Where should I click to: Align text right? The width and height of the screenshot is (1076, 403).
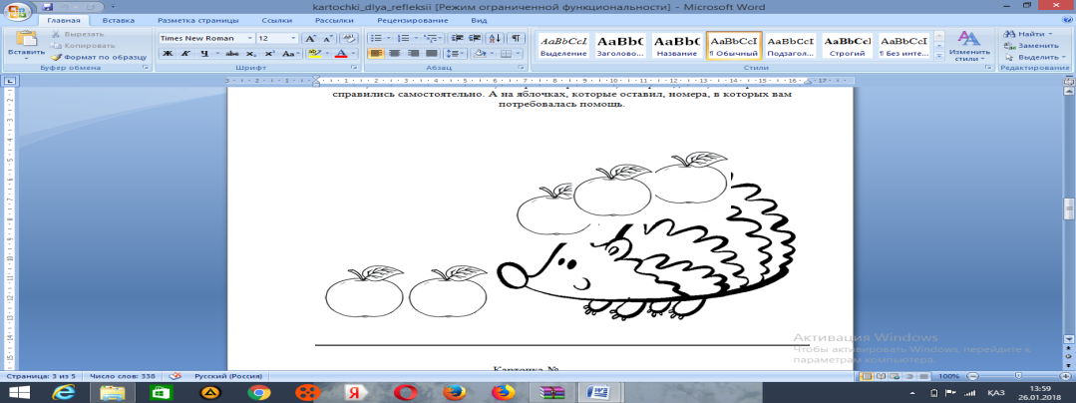click(413, 54)
